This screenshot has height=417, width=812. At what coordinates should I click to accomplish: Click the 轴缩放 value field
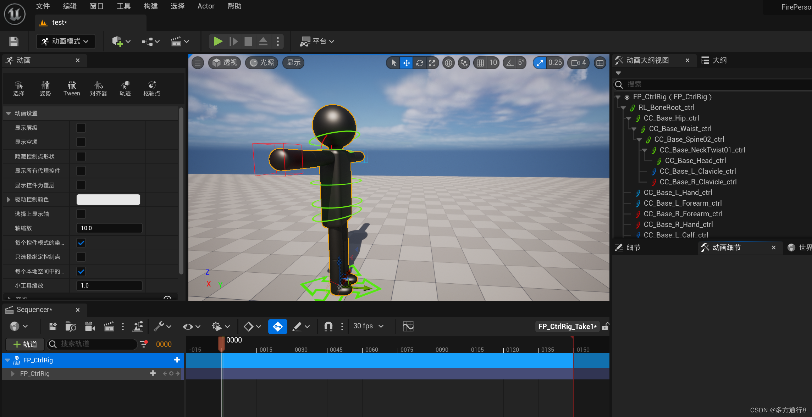click(109, 228)
